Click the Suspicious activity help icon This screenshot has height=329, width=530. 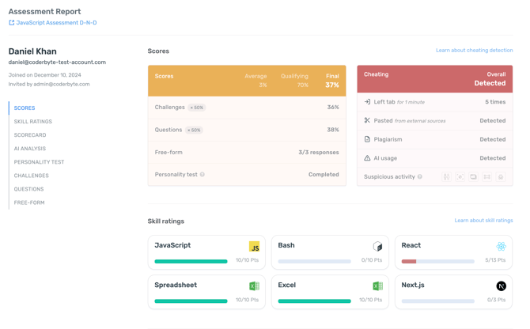(x=420, y=177)
